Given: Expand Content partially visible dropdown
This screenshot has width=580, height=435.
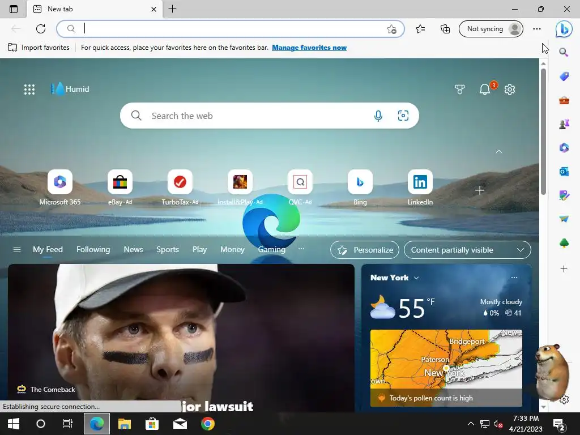Looking at the screenshot, I should point(467,250).
